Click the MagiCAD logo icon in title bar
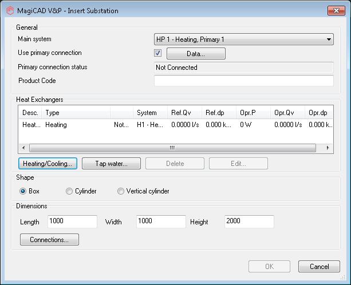The height and width of the screenshot is (285, 351). click(x=10, y=10)
